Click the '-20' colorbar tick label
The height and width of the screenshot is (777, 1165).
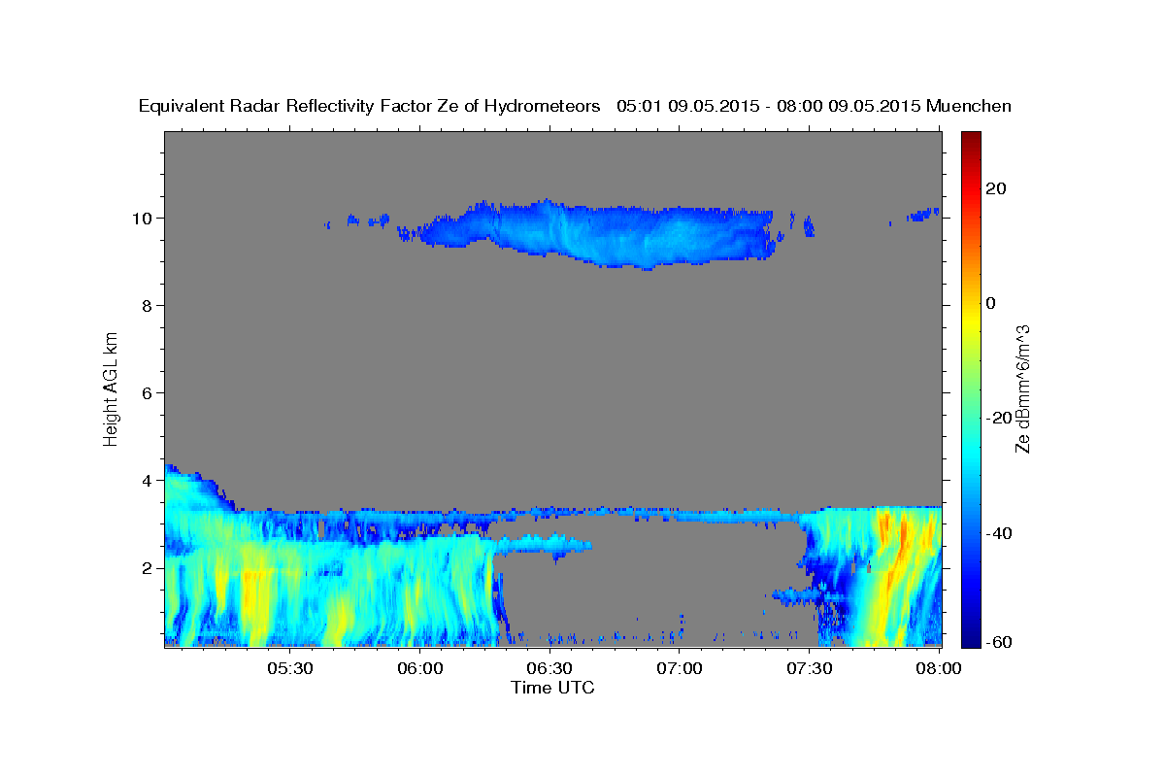pos(999,418)
